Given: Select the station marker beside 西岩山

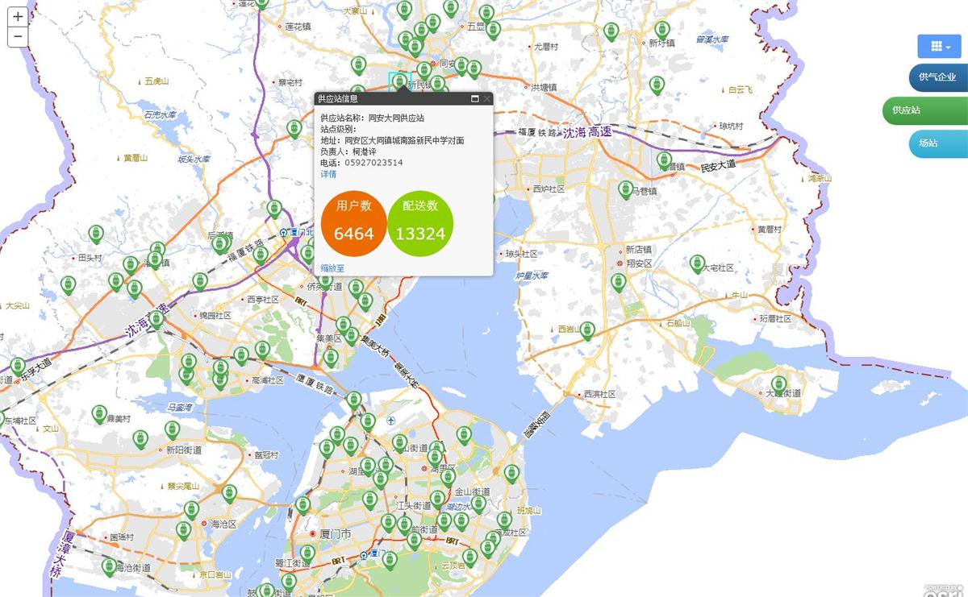Looking at the screenshot, I should [588, 329].
